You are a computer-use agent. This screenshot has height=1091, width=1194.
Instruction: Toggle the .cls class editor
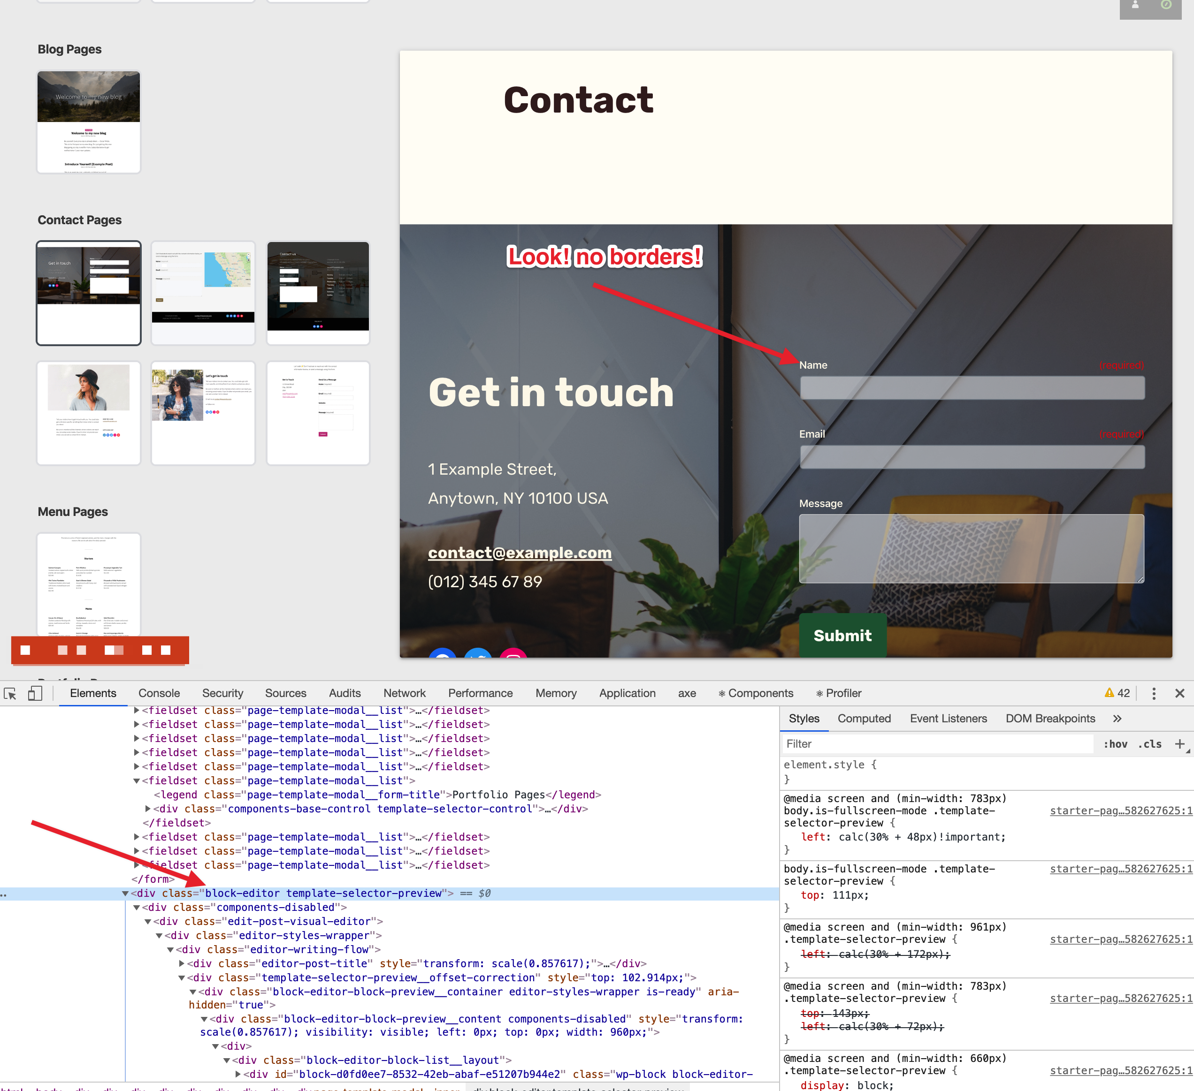pos(1149,744)
